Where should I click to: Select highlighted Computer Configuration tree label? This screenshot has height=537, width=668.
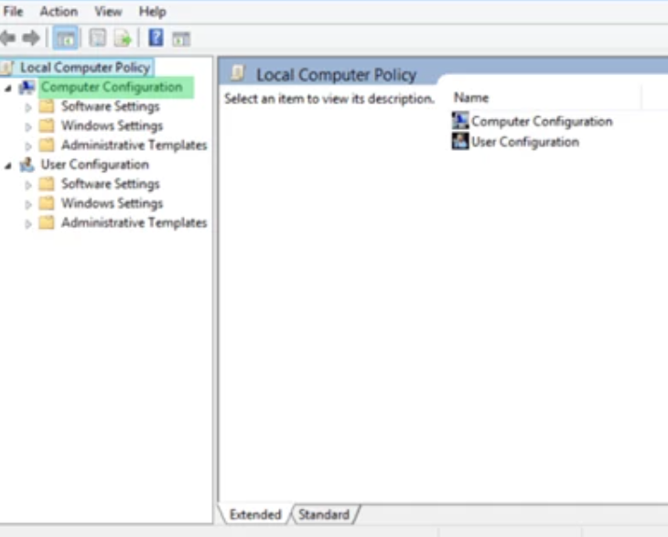112,87
